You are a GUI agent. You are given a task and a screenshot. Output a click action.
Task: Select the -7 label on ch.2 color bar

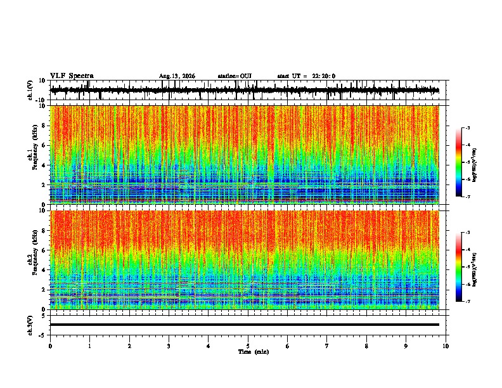(467, 302)
